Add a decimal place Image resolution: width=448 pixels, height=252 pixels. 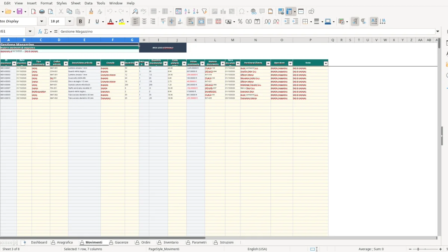click(267, 22)
